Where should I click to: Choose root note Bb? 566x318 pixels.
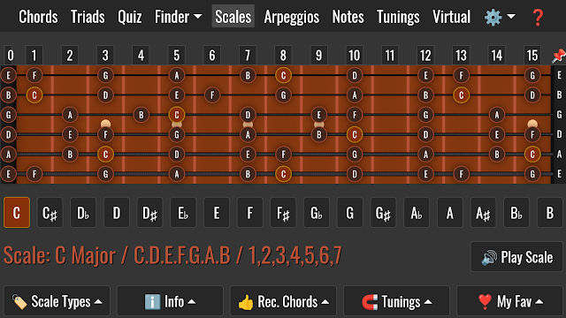[x=516, y=213]
